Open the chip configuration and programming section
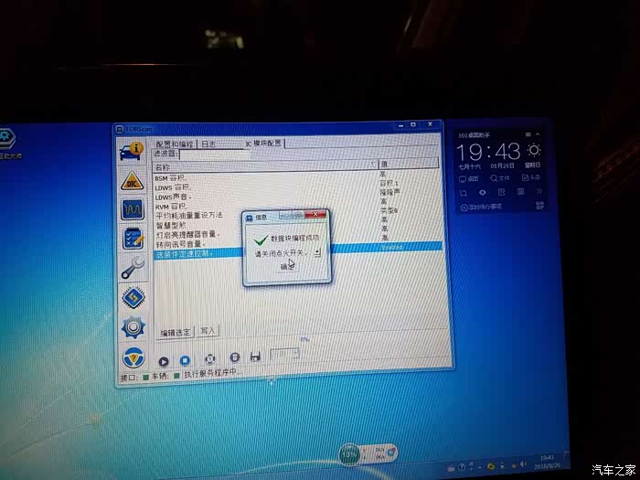 pos(133,297)
